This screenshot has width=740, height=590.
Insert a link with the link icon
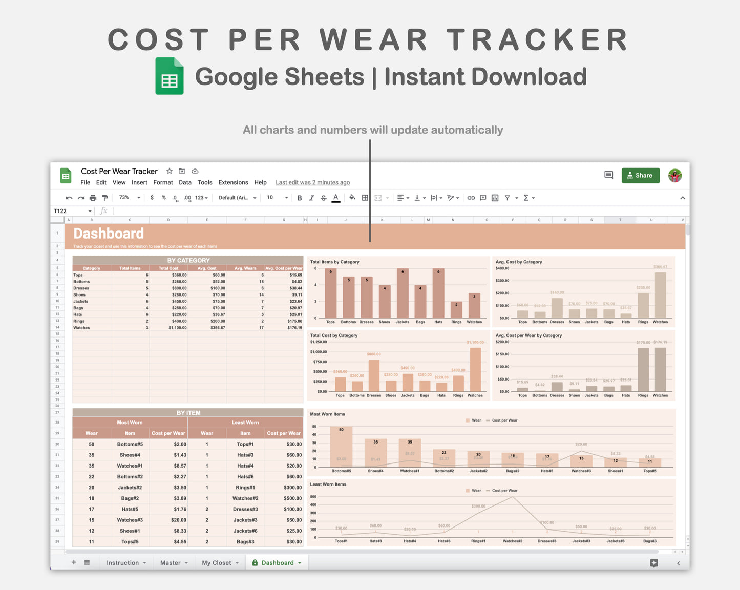471,198
